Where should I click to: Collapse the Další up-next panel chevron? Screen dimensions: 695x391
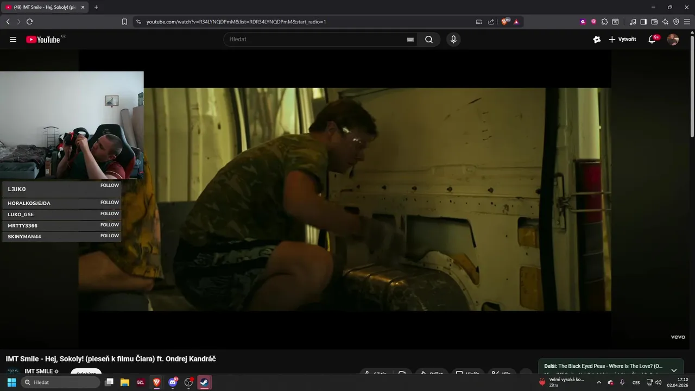click(x=674, y=370)
